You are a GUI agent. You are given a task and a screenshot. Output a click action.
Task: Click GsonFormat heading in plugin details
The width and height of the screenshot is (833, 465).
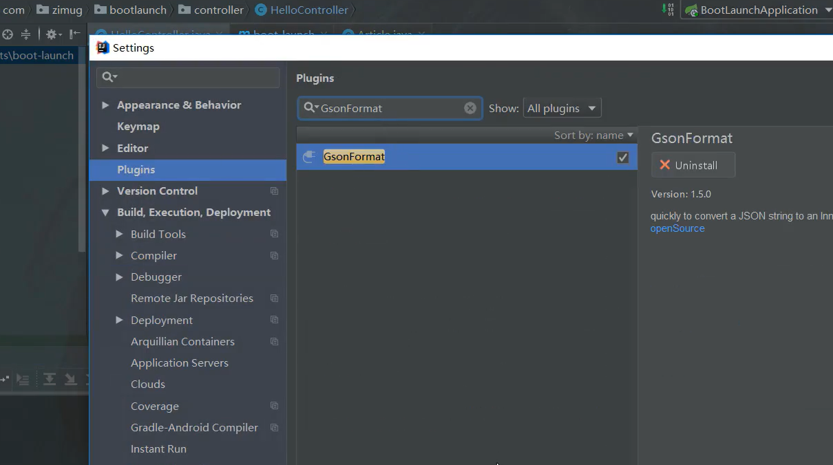(692, 138)
